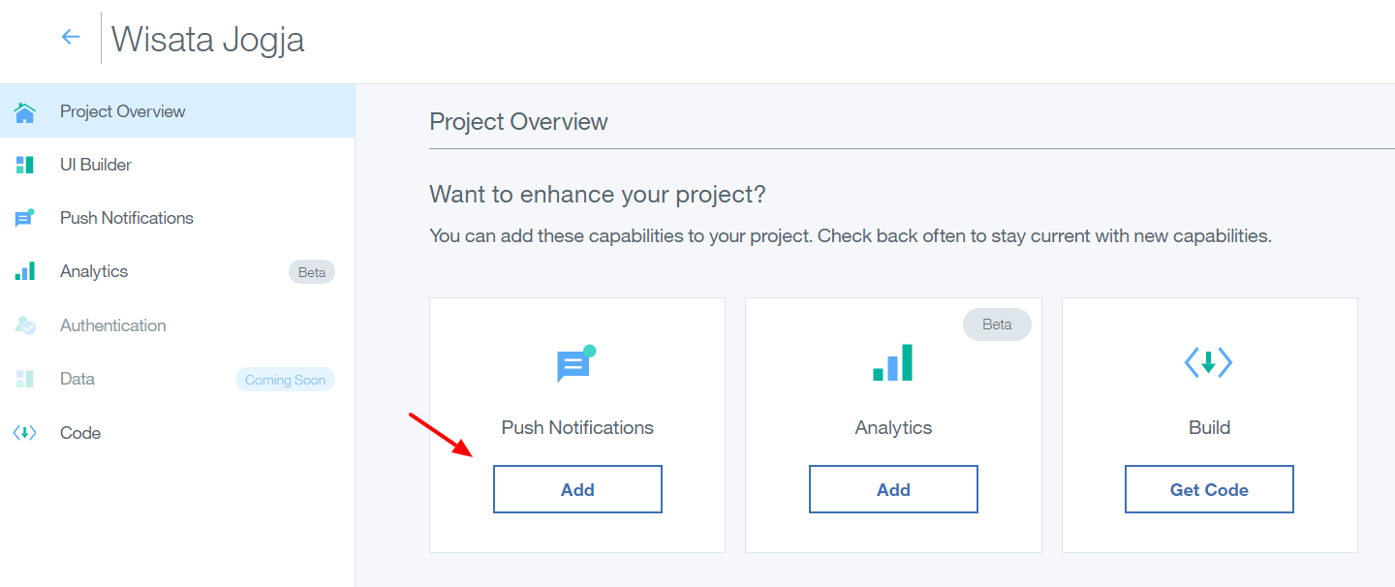Click the Push Notifications sidebar icon
Viewport: 1395px width, 587px height.
tap(25, 218)
